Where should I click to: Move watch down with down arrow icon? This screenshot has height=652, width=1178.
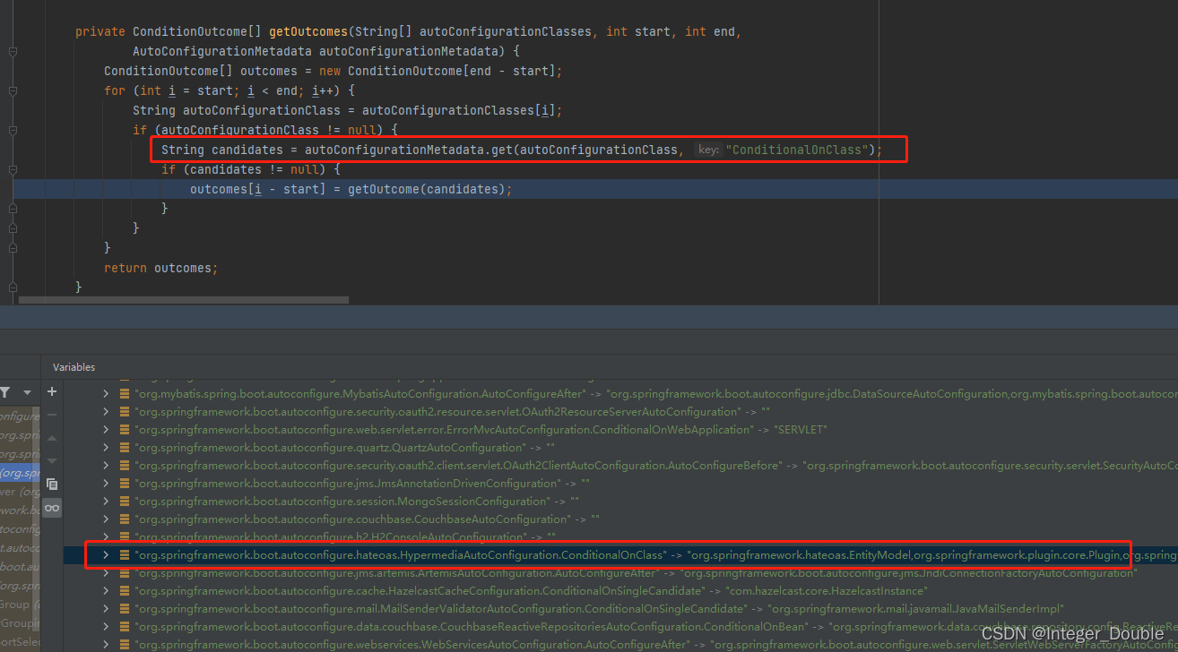pos(52,460)
